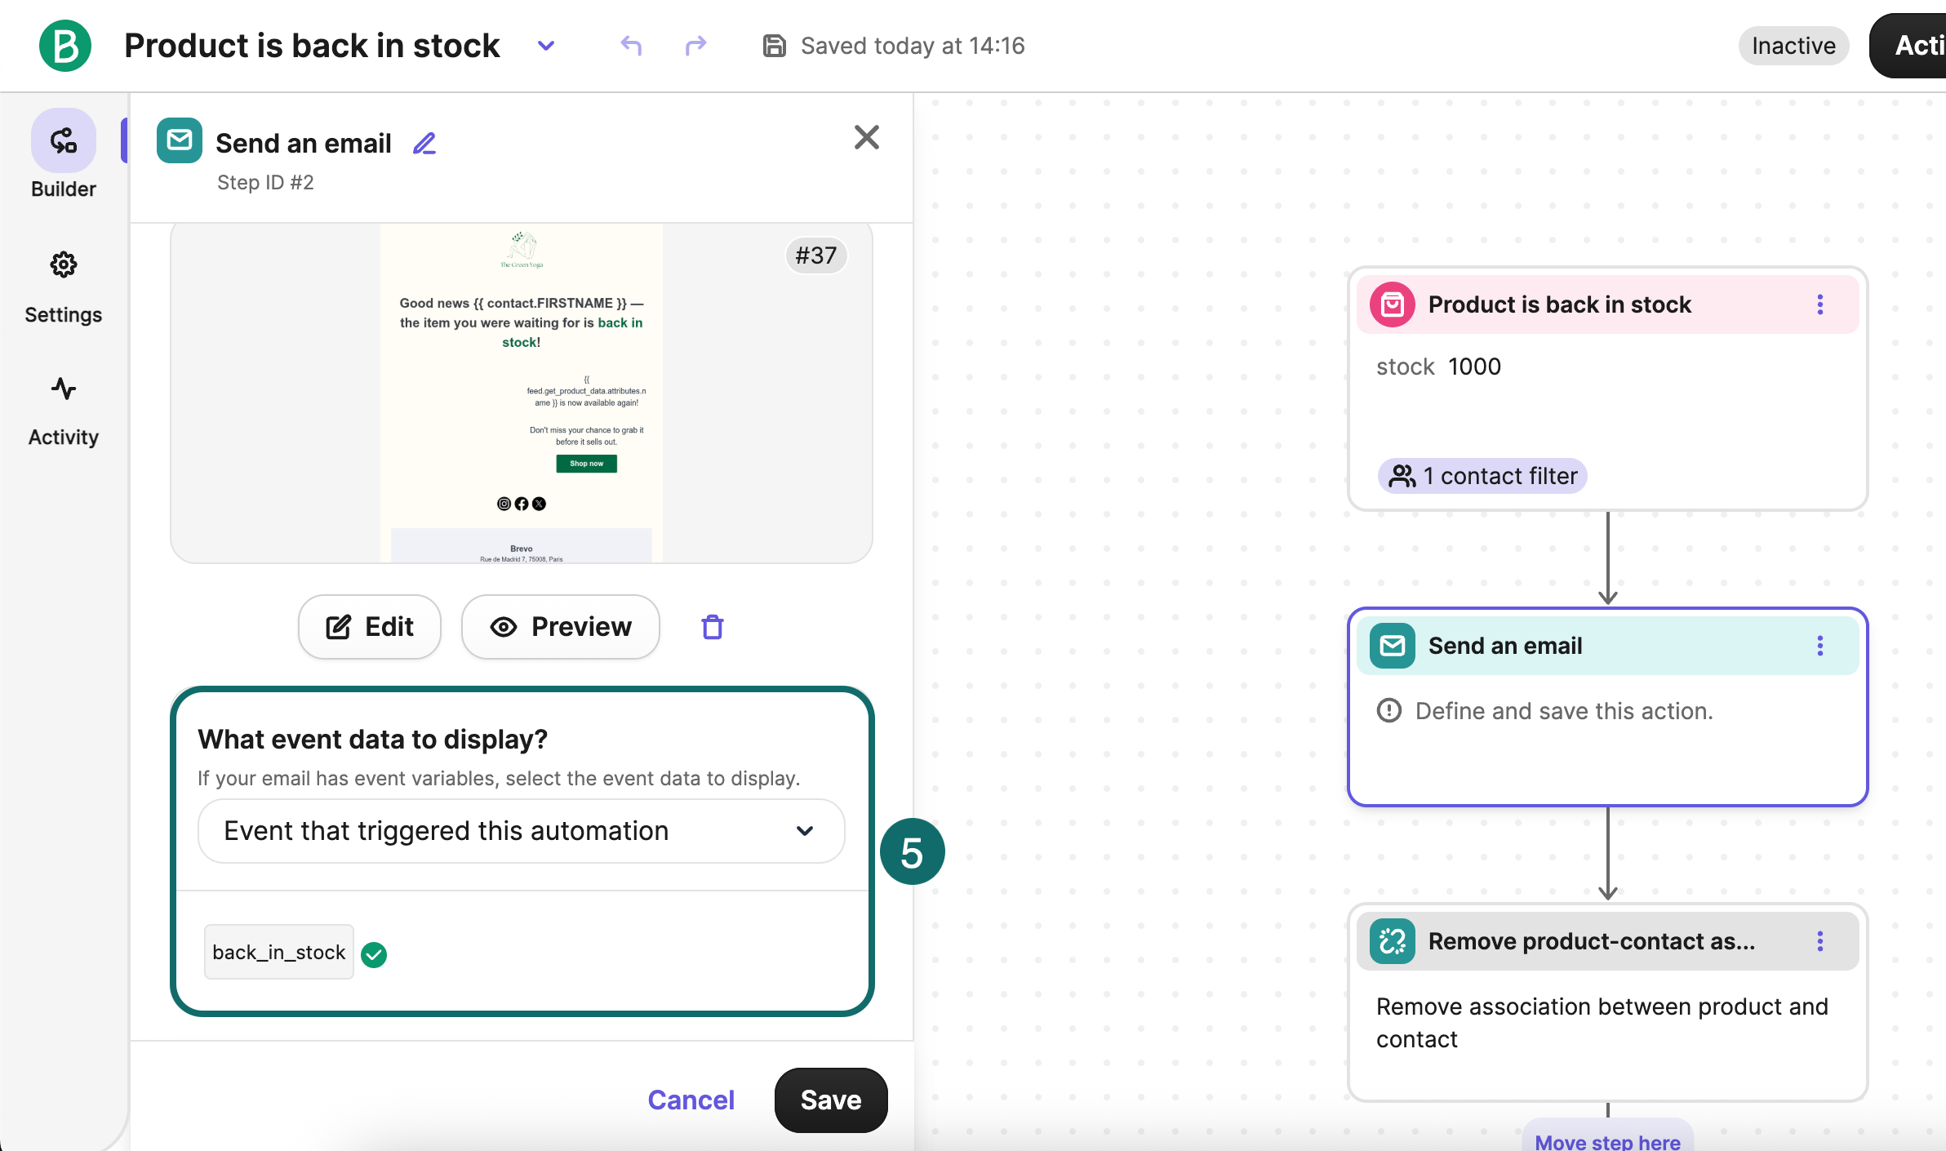Click the Save button
Image resolution: width=1946 pixels, height=1151 pixels.
click(830, 1100)
